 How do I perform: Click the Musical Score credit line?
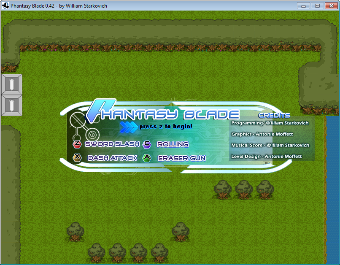click(270, 145)
